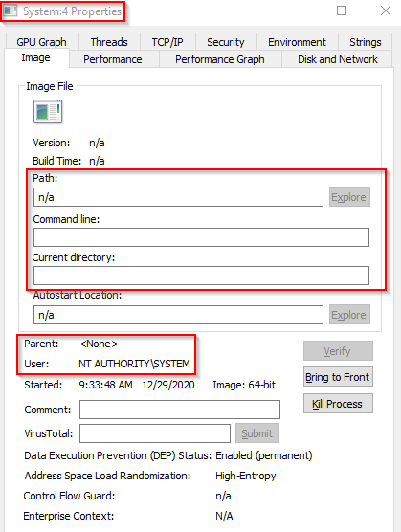Click the Kill Process button

click(338, 404)
